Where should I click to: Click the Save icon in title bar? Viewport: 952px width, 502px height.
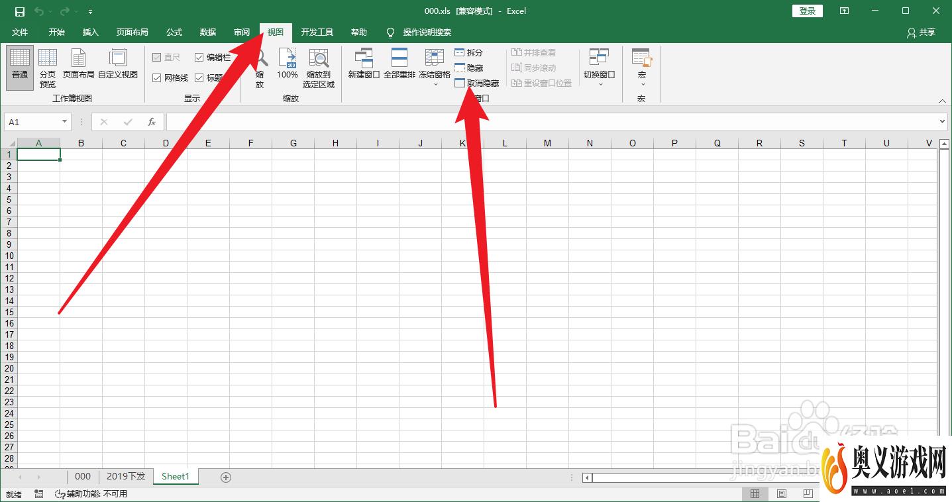tap(19, 11)
